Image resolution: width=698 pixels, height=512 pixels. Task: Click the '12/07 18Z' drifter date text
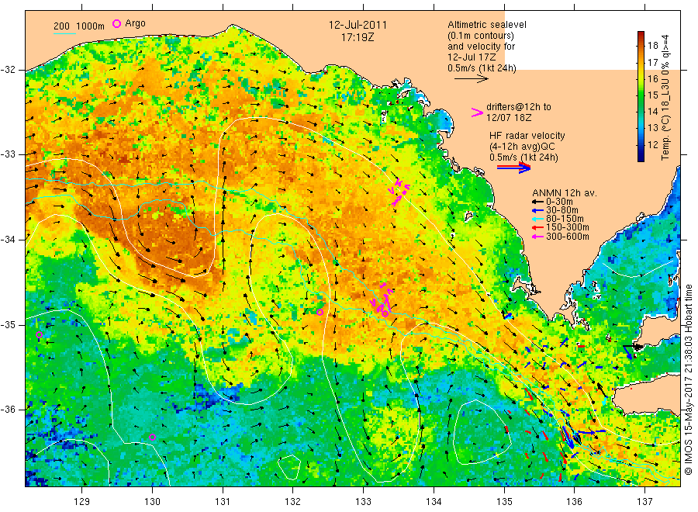pos(509,118)
